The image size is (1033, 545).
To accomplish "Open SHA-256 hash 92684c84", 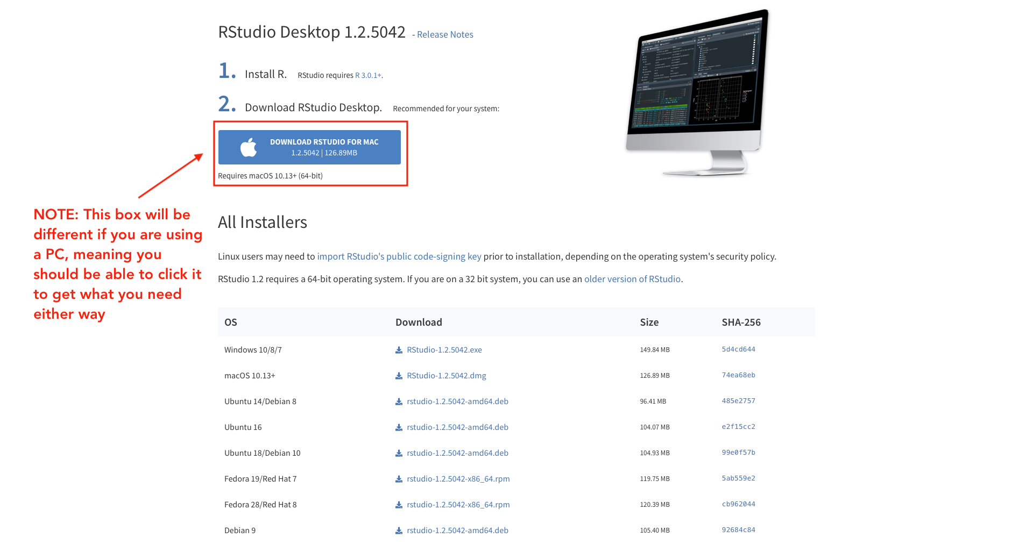I will tap(739, 530).
